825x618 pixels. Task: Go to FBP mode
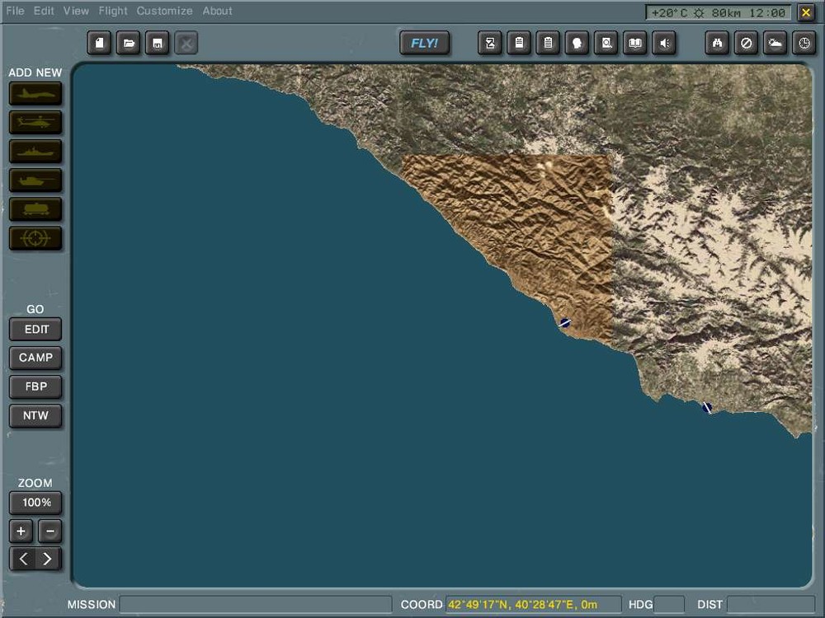point(35,386)
